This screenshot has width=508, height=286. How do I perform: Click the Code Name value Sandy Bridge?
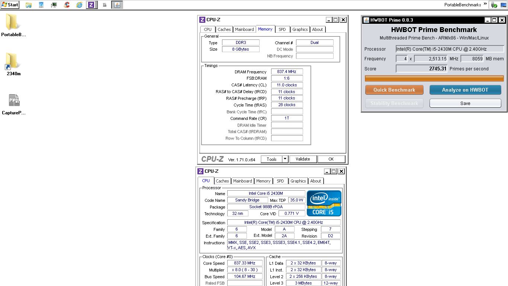[247, 200]
